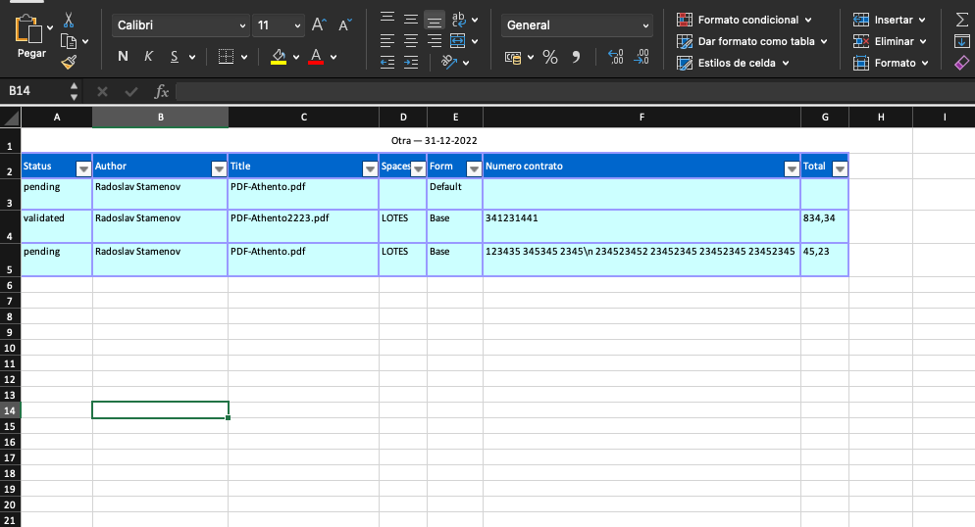Toggle italic formatting (K button)
Image resolution: width=975 pixels, height=527 pixels.
[148, 57]
